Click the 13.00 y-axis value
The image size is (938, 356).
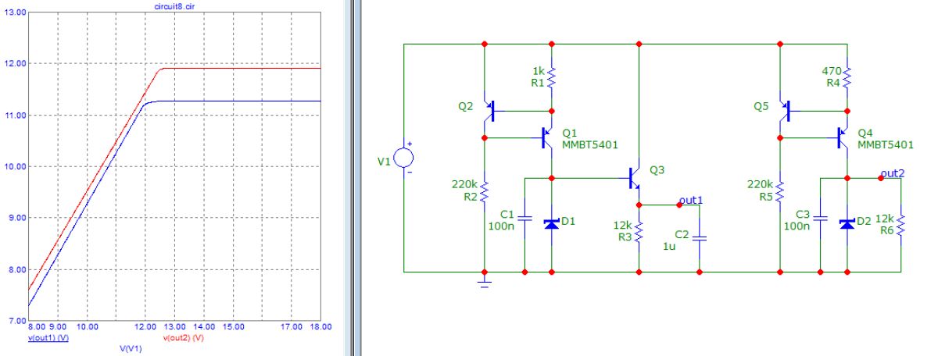[x=15, y=13]
